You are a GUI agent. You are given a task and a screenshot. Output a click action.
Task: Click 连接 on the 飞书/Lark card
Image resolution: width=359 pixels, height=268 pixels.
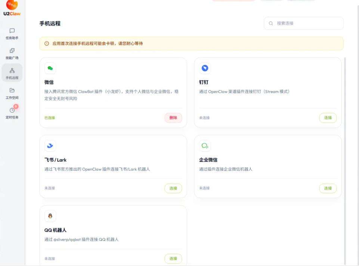coord(173,188)
